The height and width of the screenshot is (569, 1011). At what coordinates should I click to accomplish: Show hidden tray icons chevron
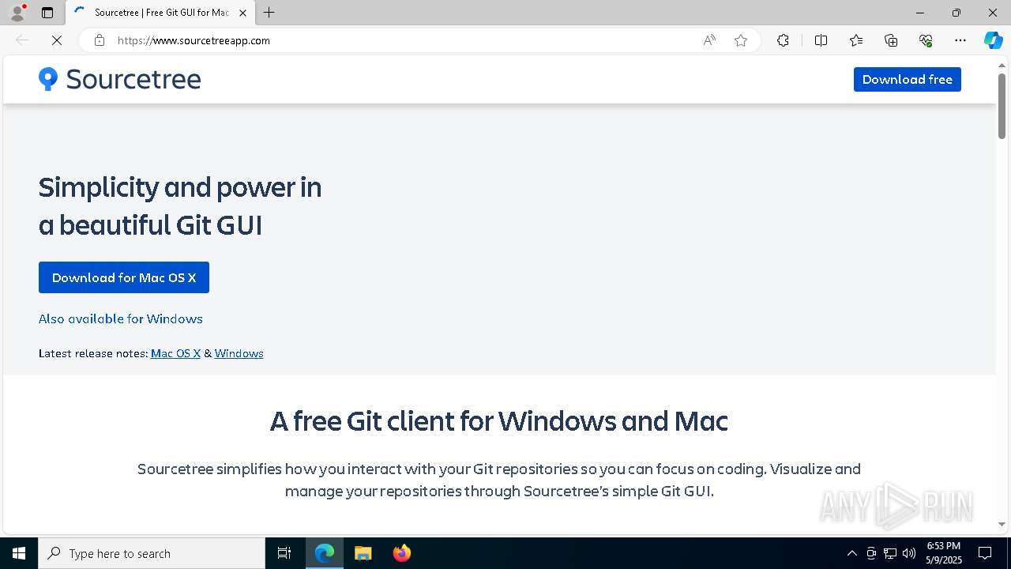pos(851,553)
